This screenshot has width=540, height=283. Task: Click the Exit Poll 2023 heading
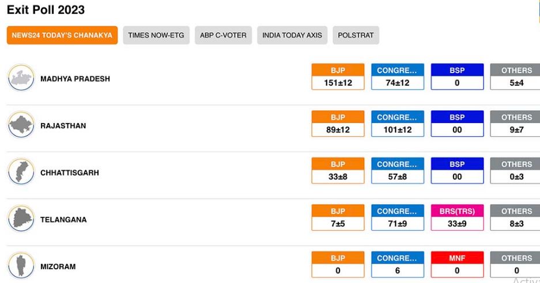pos(46,10)
